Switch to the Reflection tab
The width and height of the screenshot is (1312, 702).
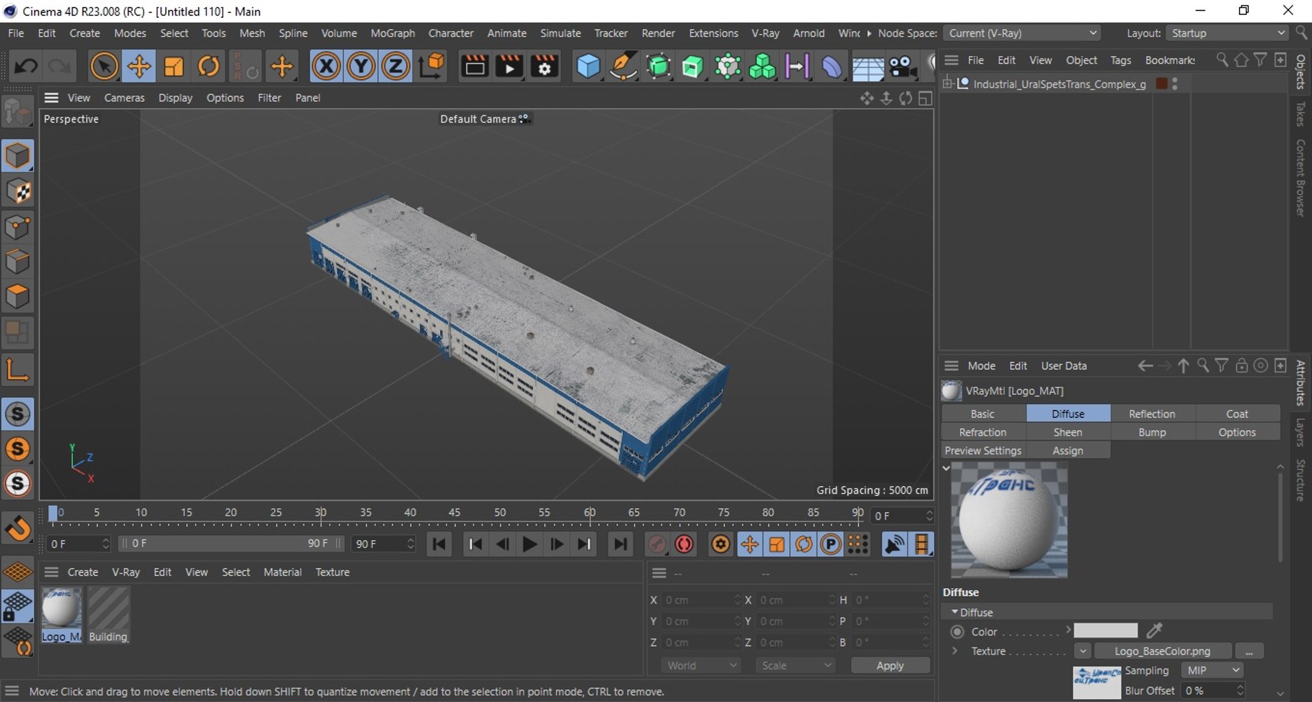point(1152,414)
